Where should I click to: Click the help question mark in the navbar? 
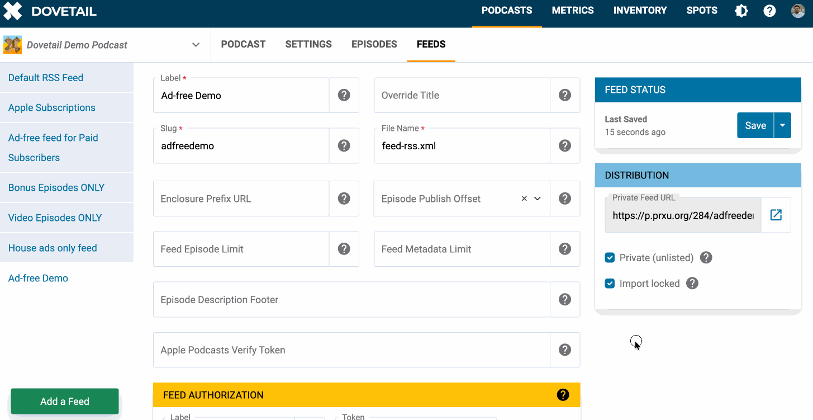(769, 10)
